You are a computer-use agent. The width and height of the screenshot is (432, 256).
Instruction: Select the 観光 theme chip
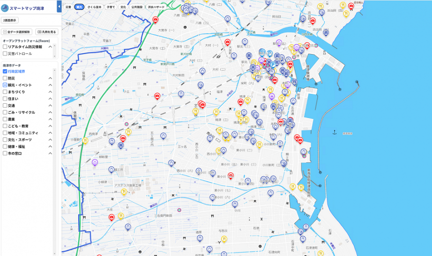(80, 7)
